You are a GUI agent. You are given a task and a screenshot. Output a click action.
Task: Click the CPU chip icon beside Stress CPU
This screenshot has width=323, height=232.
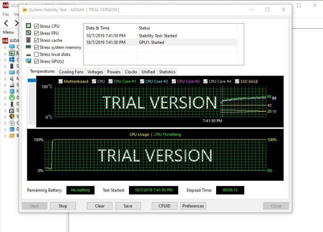click(28, 26)
